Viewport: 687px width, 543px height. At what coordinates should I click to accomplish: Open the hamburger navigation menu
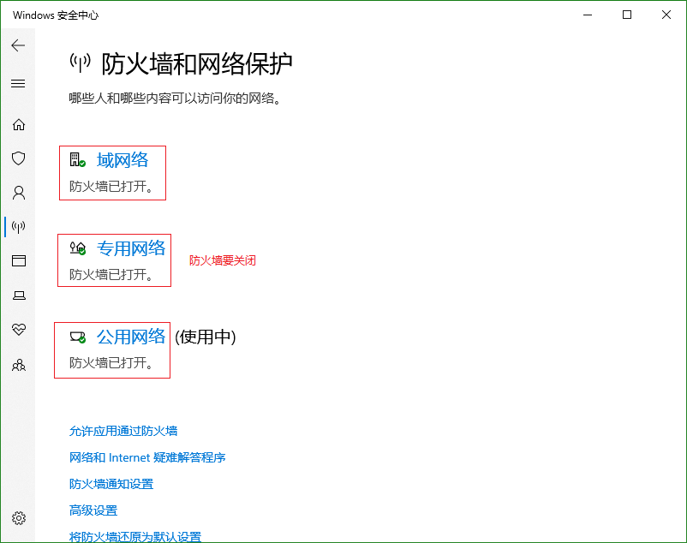(18, 83)
